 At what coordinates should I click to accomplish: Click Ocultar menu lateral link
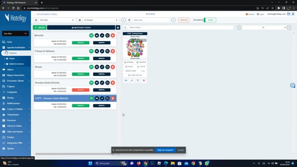coord(46,14)
